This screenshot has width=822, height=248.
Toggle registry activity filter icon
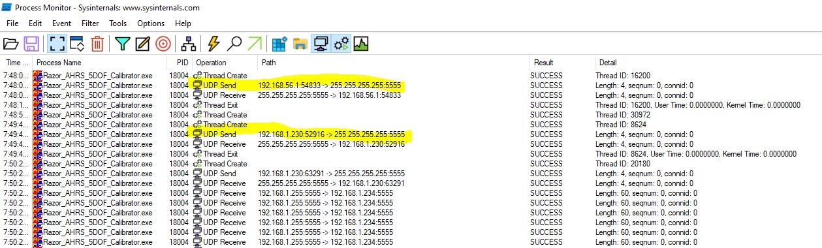(x=280, y=44)
